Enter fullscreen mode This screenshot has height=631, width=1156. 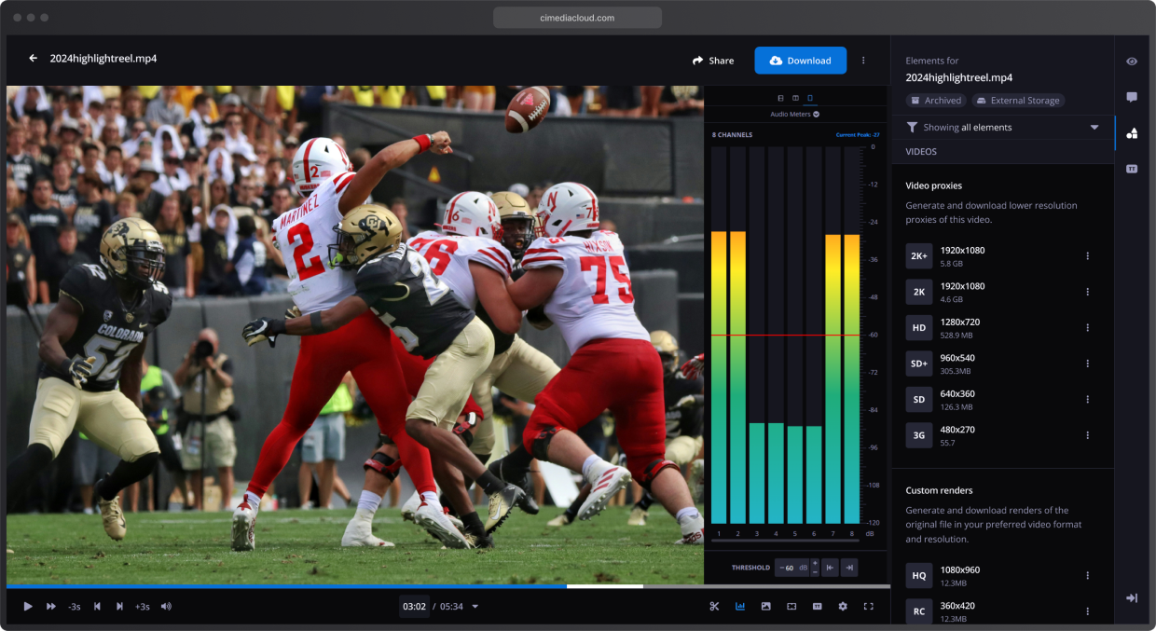[868, 607]
